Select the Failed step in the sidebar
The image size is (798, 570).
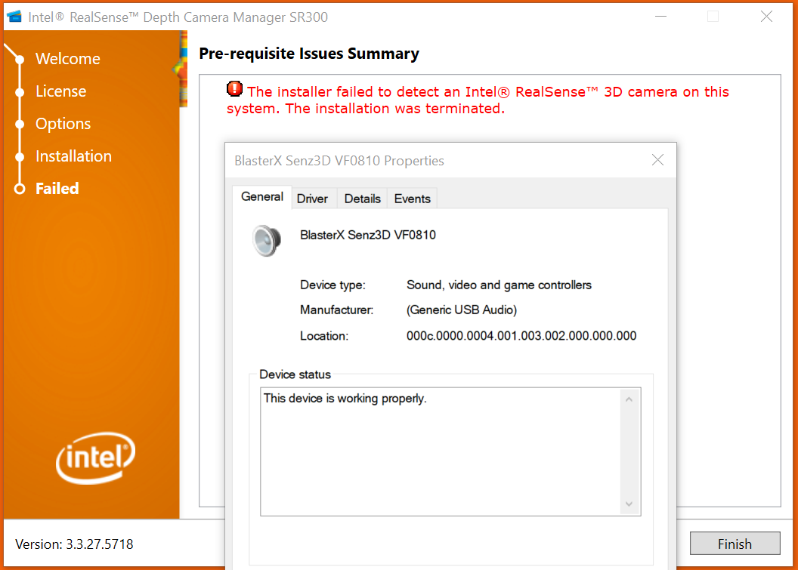(57, 189)
